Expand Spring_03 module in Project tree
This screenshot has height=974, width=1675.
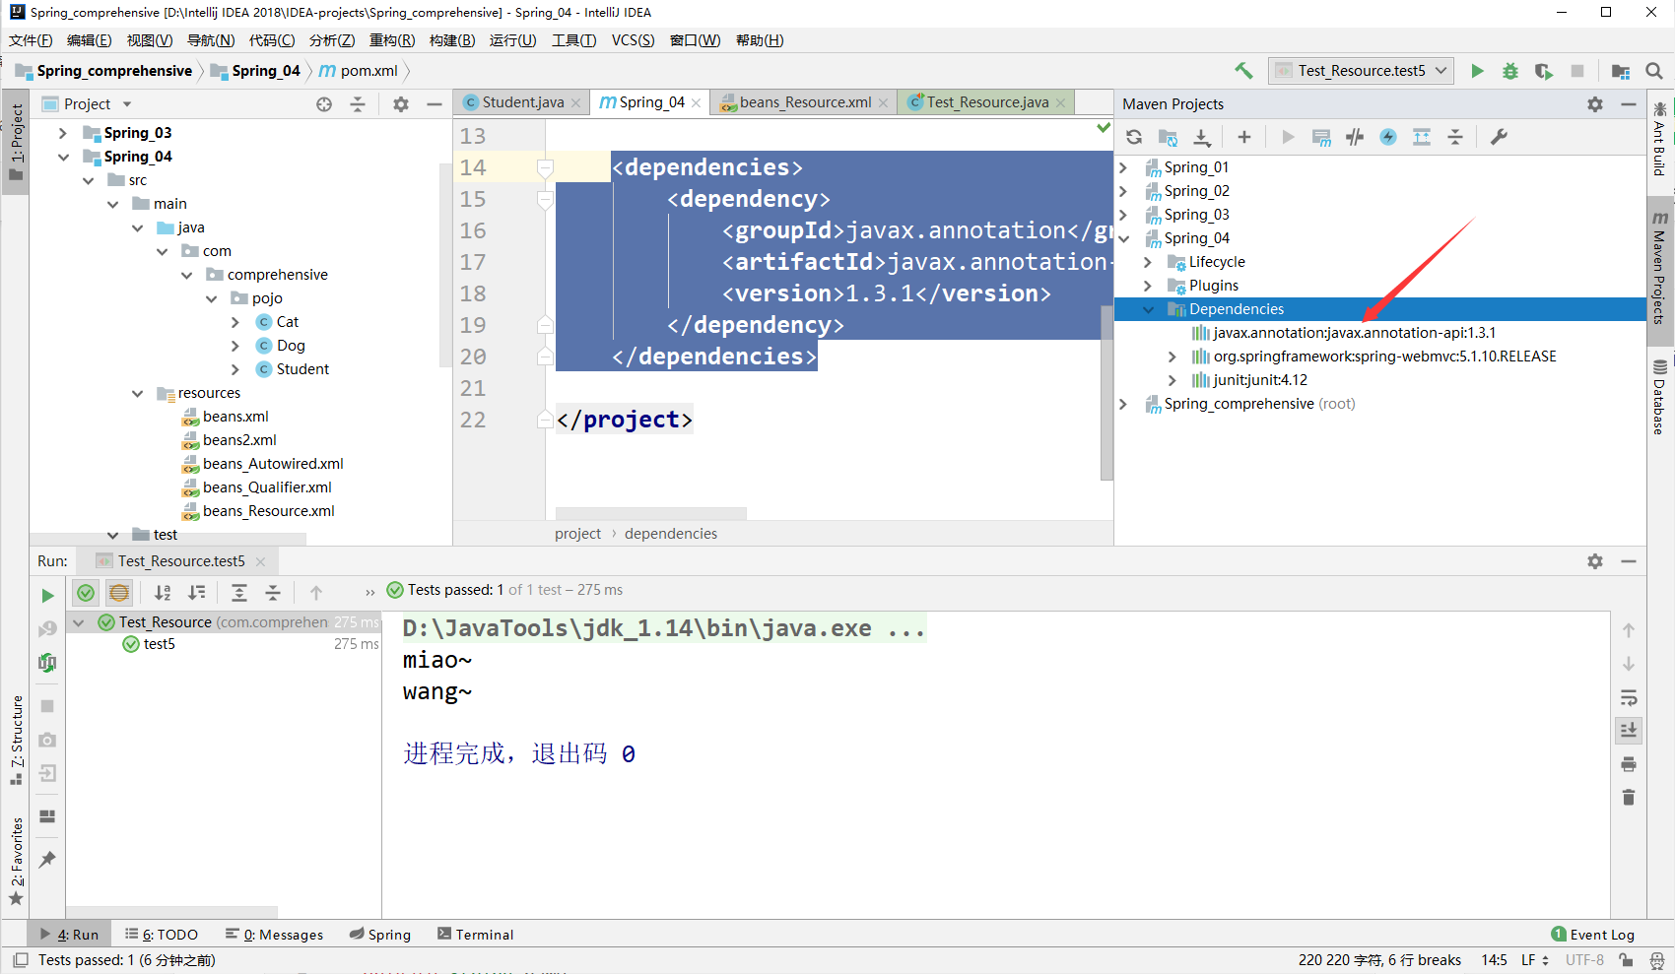pos(63,133)
